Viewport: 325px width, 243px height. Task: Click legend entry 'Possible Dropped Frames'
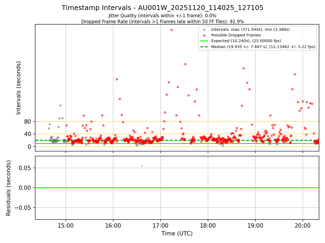[x=236, y=35]
